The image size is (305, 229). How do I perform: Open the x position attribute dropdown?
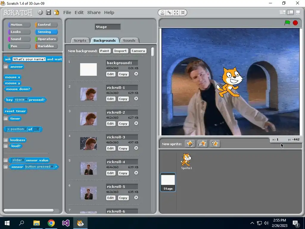pyautogui.click(x=17, y=129)
